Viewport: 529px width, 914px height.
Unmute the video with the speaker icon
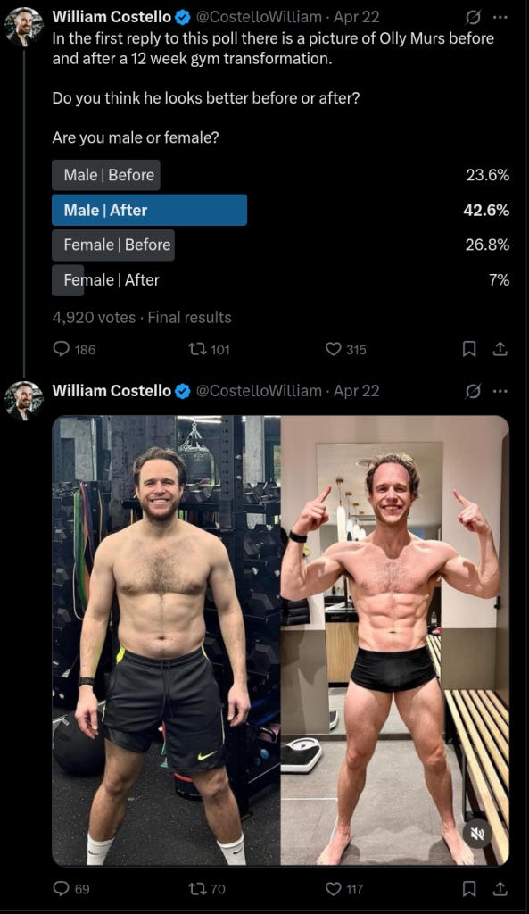pyautogui.click(x=478, y=835)
